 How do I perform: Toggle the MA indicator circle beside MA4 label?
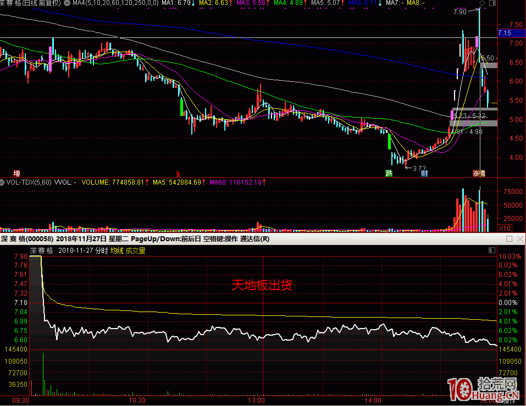tap(68, 3)
